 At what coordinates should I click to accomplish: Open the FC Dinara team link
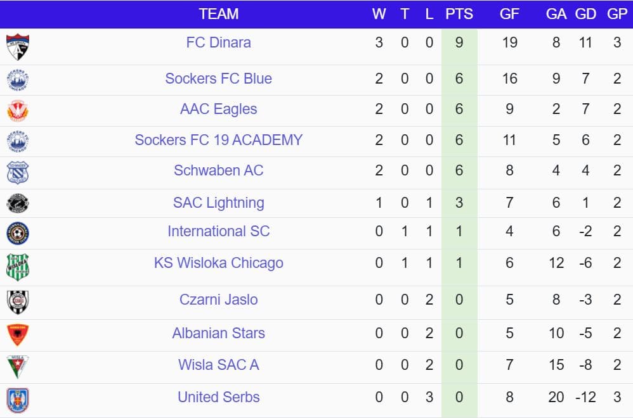pos(218,42)
